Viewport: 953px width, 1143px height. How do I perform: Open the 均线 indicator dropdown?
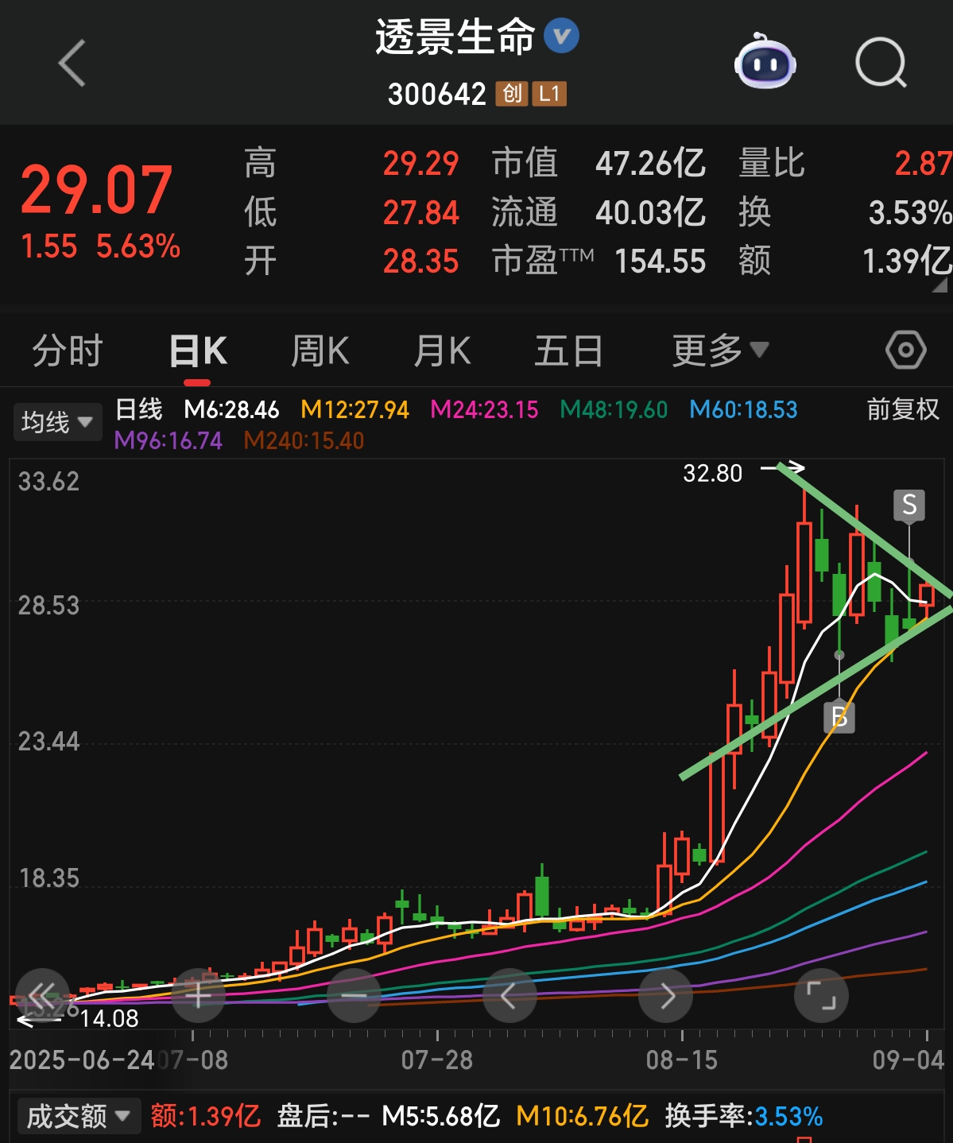click(x=57, y=422)
